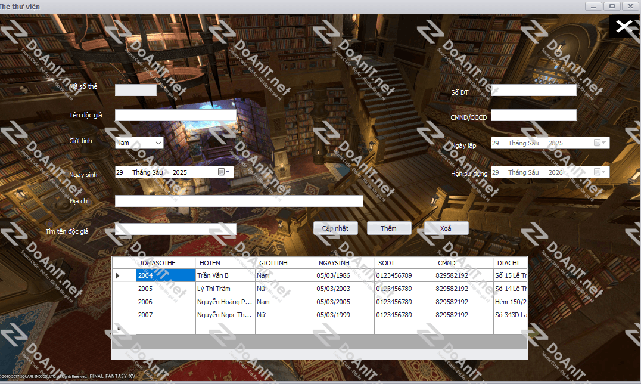Select the gender cell in row 2005

click(285, 289)
